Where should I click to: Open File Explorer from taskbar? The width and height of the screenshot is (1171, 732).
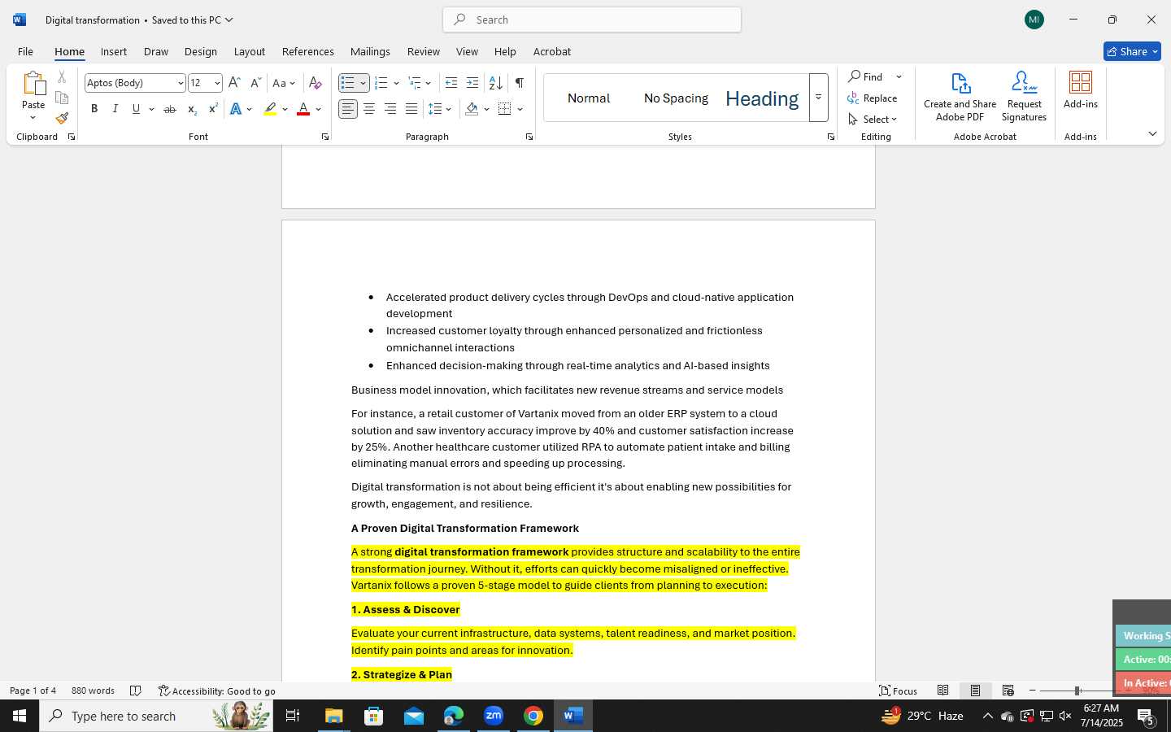click(334, 716)
